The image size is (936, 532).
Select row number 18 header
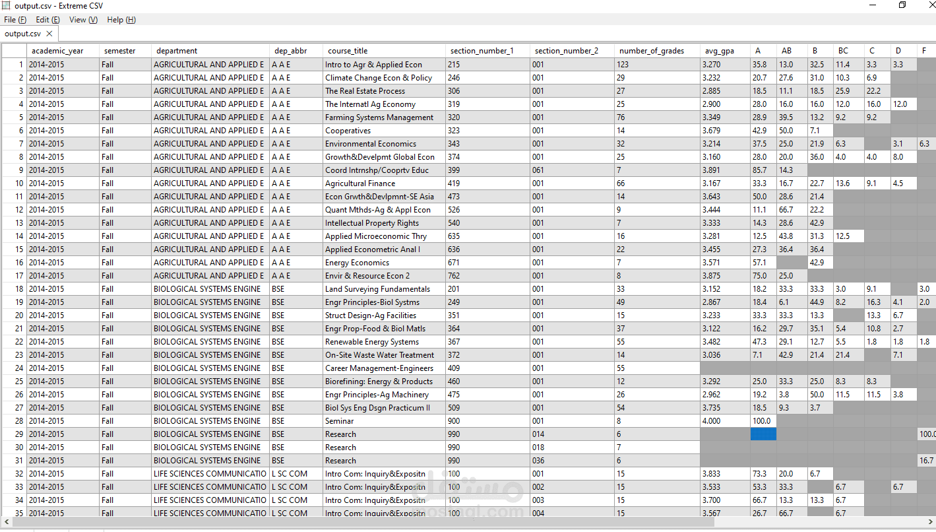(x=14, y=289)
